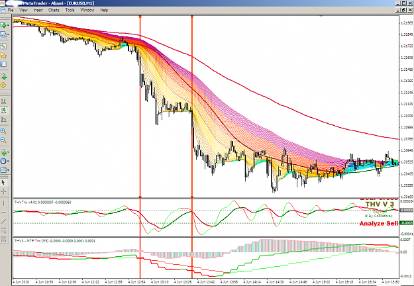Select the first red vertical line marker
Image resolution: width=414 pixels, height=286 pixels.
140,105
